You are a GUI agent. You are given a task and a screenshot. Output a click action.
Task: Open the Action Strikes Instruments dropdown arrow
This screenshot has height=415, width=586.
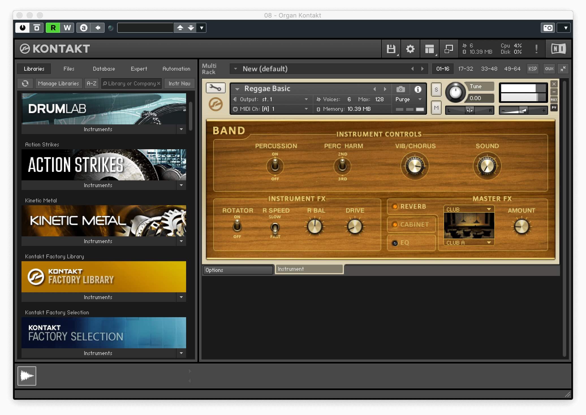coord(181,185)
